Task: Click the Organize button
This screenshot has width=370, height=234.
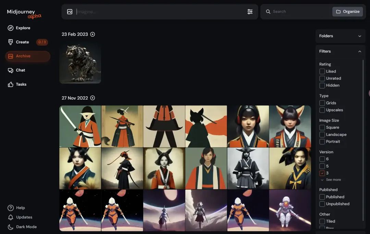Action: [x=348, y=12]
